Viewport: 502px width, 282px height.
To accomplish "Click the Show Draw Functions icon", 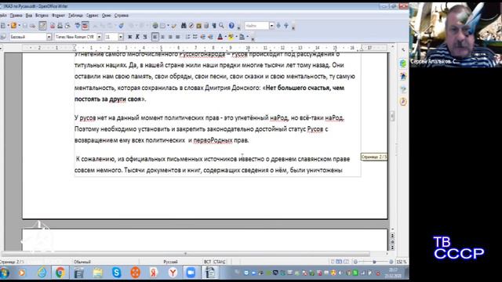I will [174, 26].
